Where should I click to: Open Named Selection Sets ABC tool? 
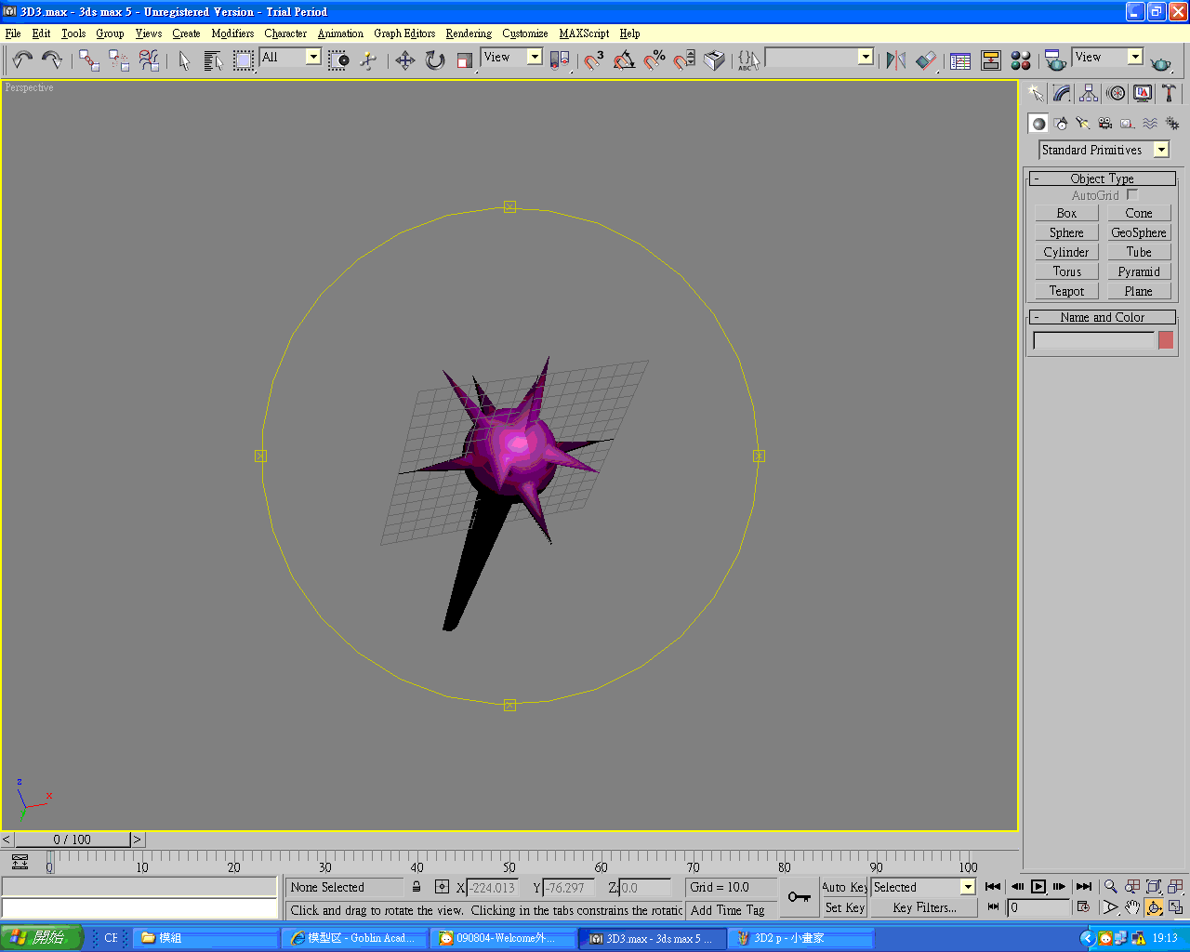749,60
